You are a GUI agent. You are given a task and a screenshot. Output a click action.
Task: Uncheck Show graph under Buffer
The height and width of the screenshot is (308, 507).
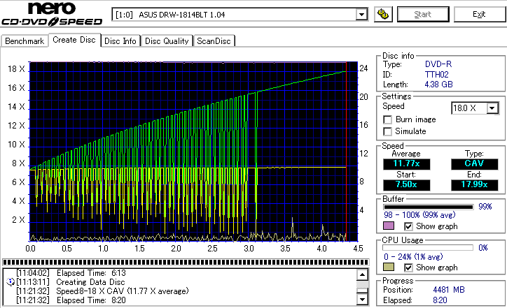[x=409, y=226]
